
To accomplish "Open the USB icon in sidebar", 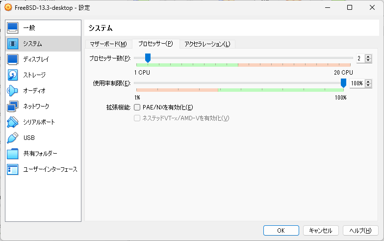I will tap(13, 138).
